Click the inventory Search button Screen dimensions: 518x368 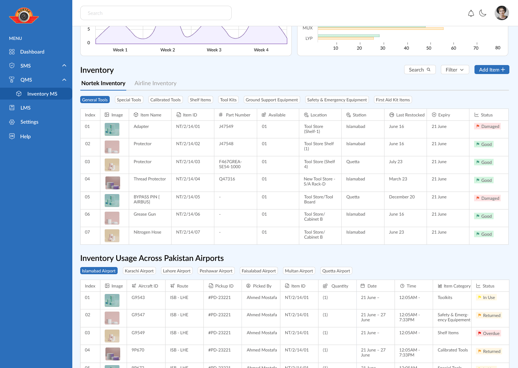coord(420,70)
